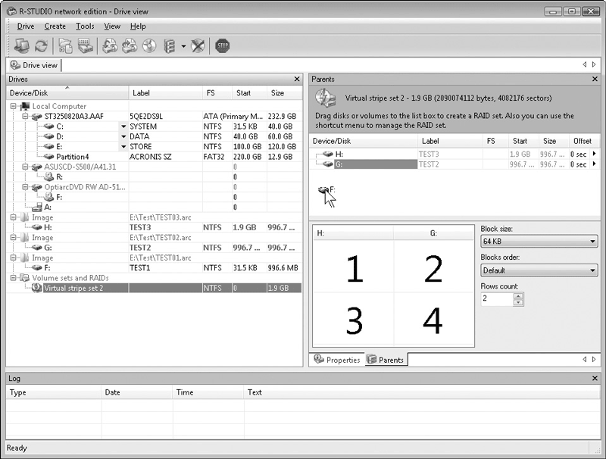
Task: Increase Rows count with up stepper
Action: [x=519, y=296]
